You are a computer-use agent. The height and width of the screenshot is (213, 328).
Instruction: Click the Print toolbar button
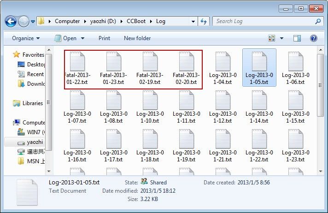click(x=104, y=38)
